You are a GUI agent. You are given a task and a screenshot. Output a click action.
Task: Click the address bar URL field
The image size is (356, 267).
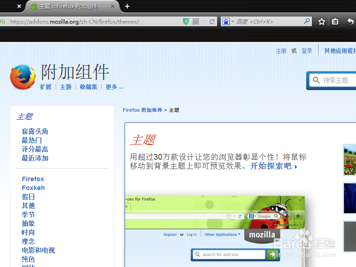point(95,21)
